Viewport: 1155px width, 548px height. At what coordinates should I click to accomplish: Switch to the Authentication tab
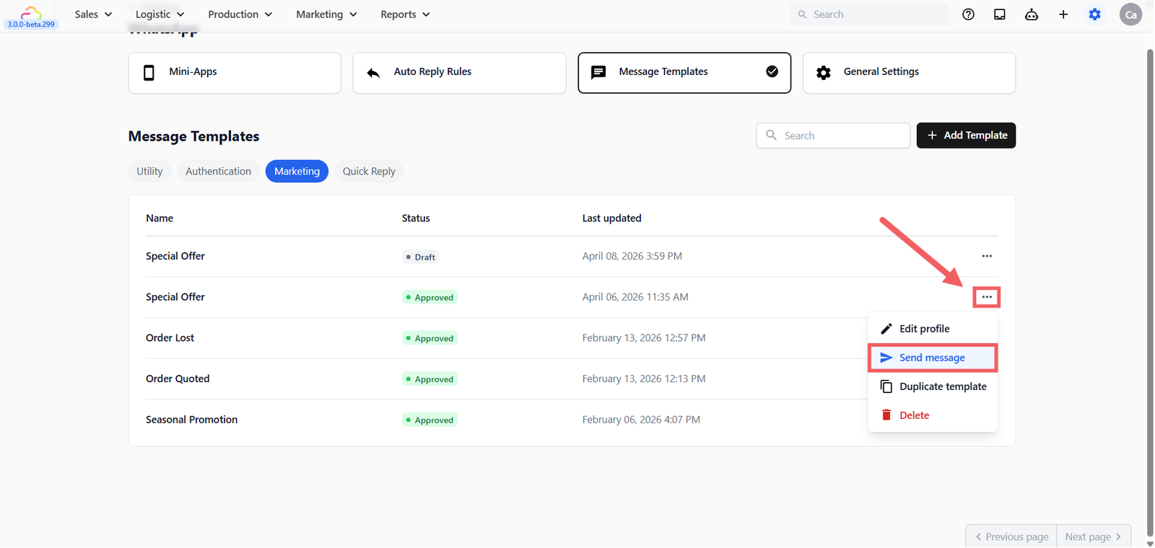point(218,171)
